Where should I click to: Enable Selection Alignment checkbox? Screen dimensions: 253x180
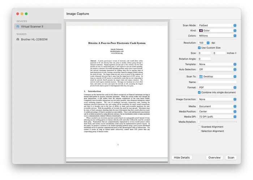pyautogui.click(x=200, y=131)
